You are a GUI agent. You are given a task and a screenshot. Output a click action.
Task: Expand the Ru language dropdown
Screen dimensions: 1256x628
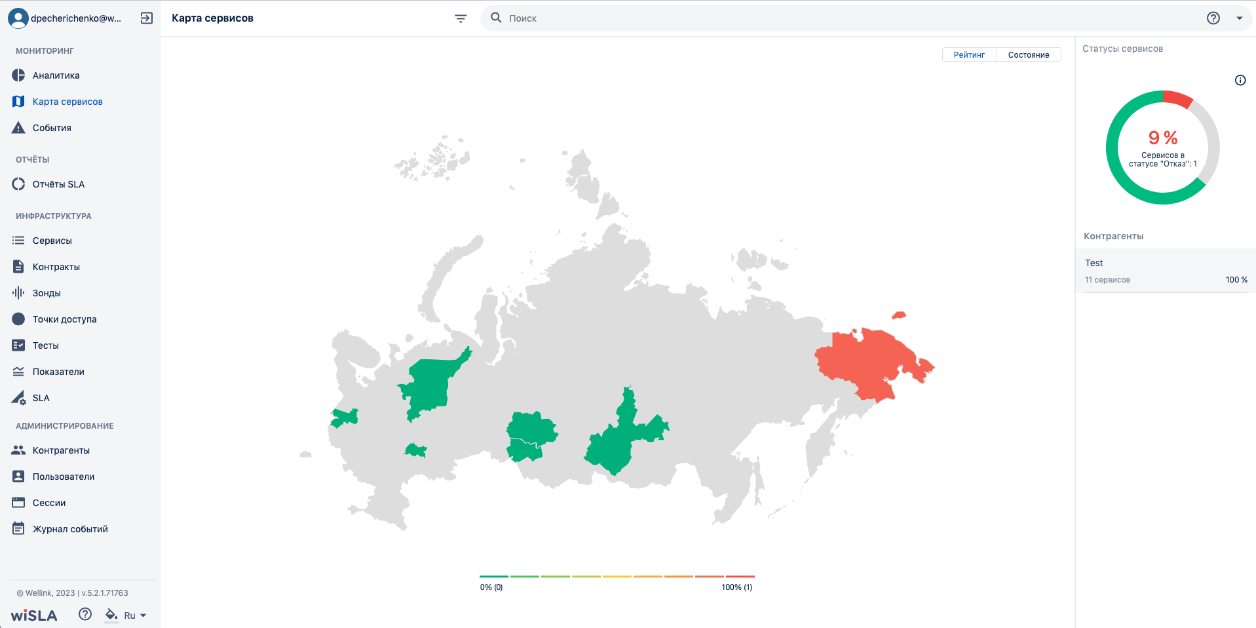(136, 616)
